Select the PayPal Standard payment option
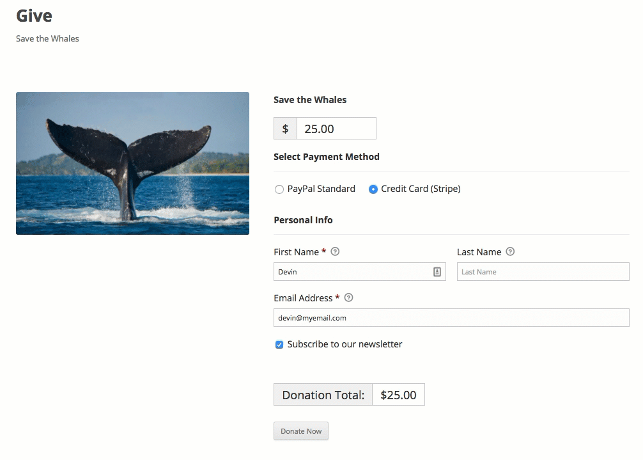Screen dimensions: 643x460 coord(279,189)
